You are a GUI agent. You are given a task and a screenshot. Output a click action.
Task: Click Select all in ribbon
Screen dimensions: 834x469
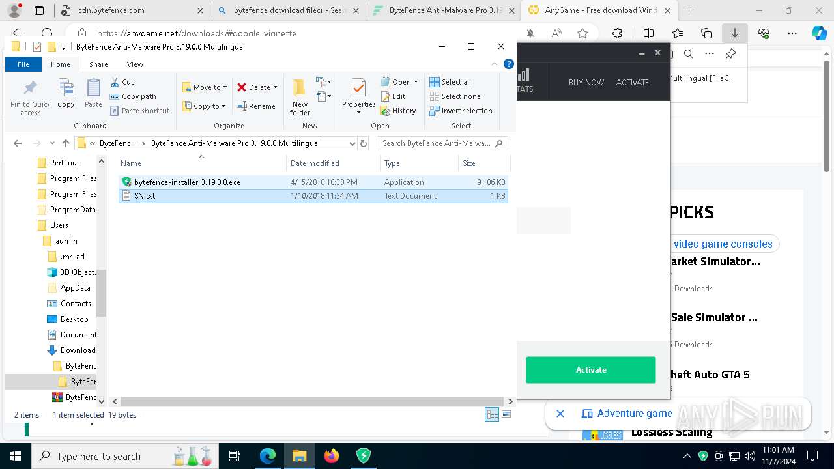[450, 82]
